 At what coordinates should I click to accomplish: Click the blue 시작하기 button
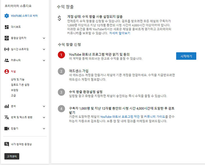point(186,56)
